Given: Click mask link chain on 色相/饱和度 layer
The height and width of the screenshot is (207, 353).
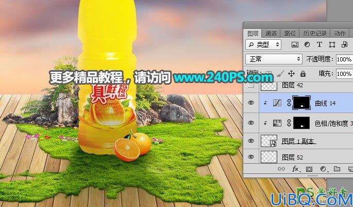Looking at the screenshot, I should point(289,123).
